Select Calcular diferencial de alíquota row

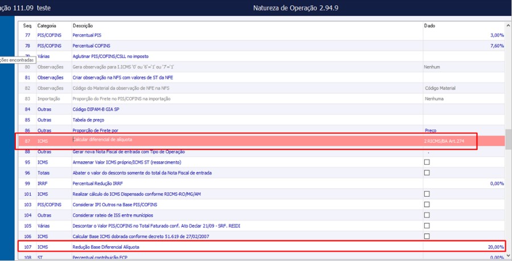(261, 141)
